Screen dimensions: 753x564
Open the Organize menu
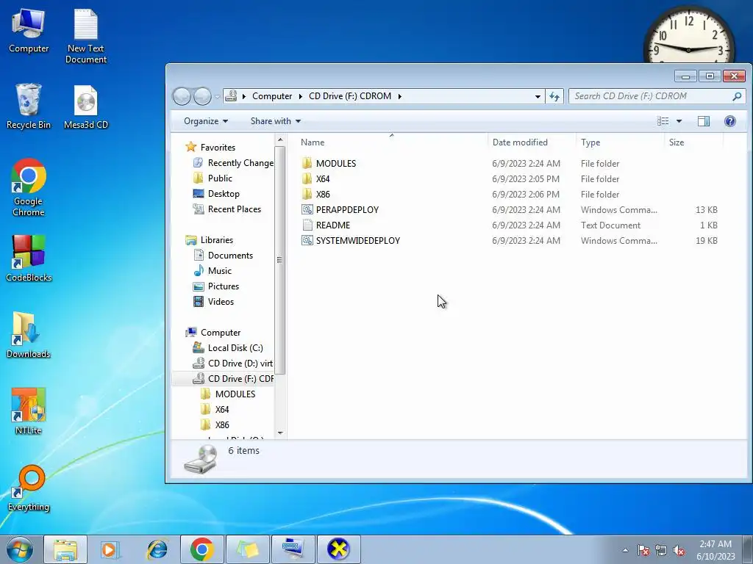coord(206,121)
